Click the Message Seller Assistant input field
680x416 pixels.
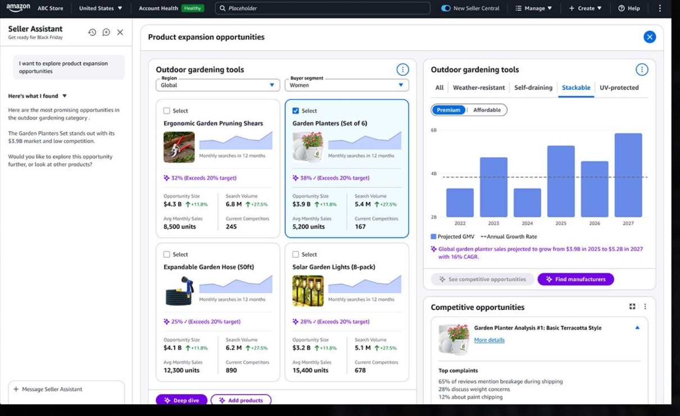click(66, 389)
